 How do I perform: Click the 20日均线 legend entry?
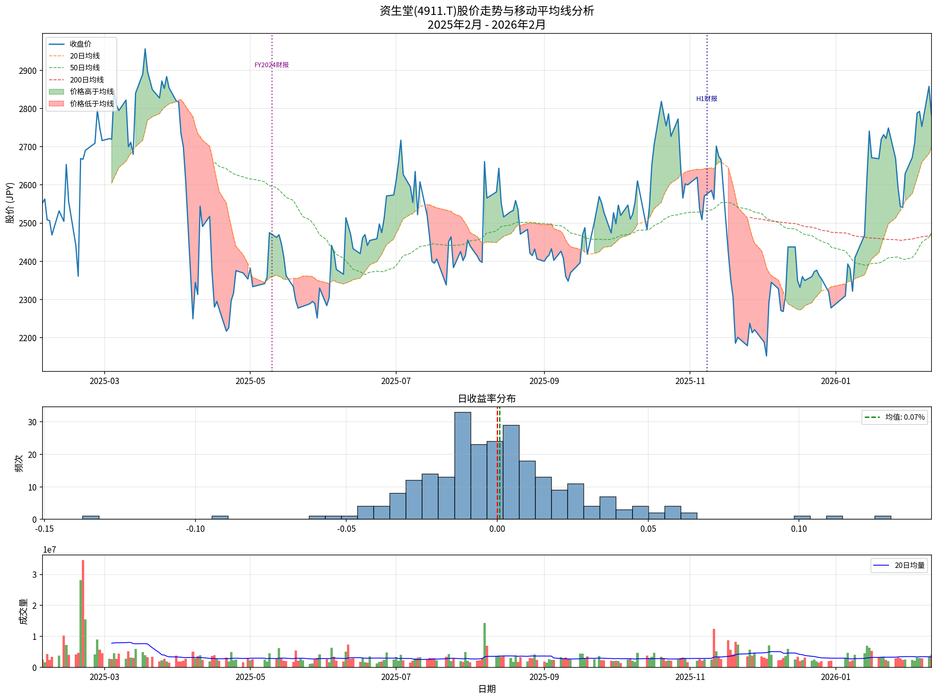[84, 56]
